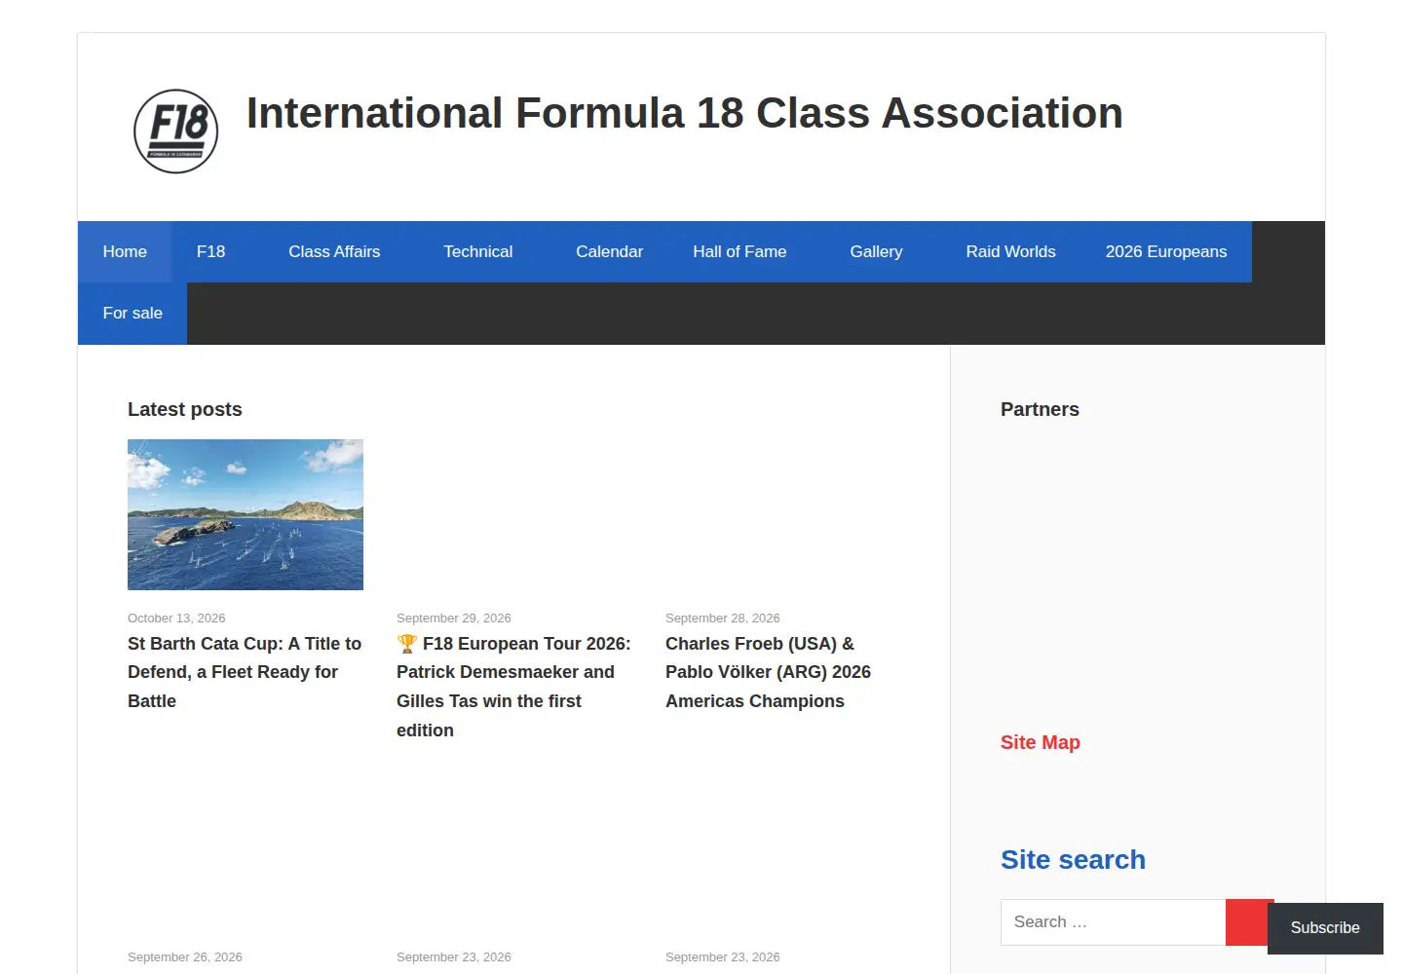Click the red search submit button
This screenshot has height=974, width=1403.
pos(1248,922)
